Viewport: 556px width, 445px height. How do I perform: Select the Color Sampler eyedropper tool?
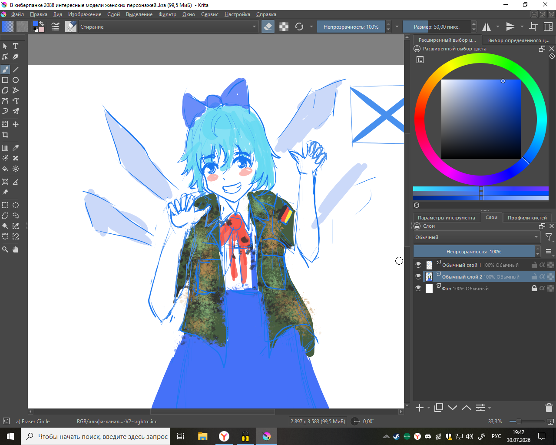tap(16, 148)
